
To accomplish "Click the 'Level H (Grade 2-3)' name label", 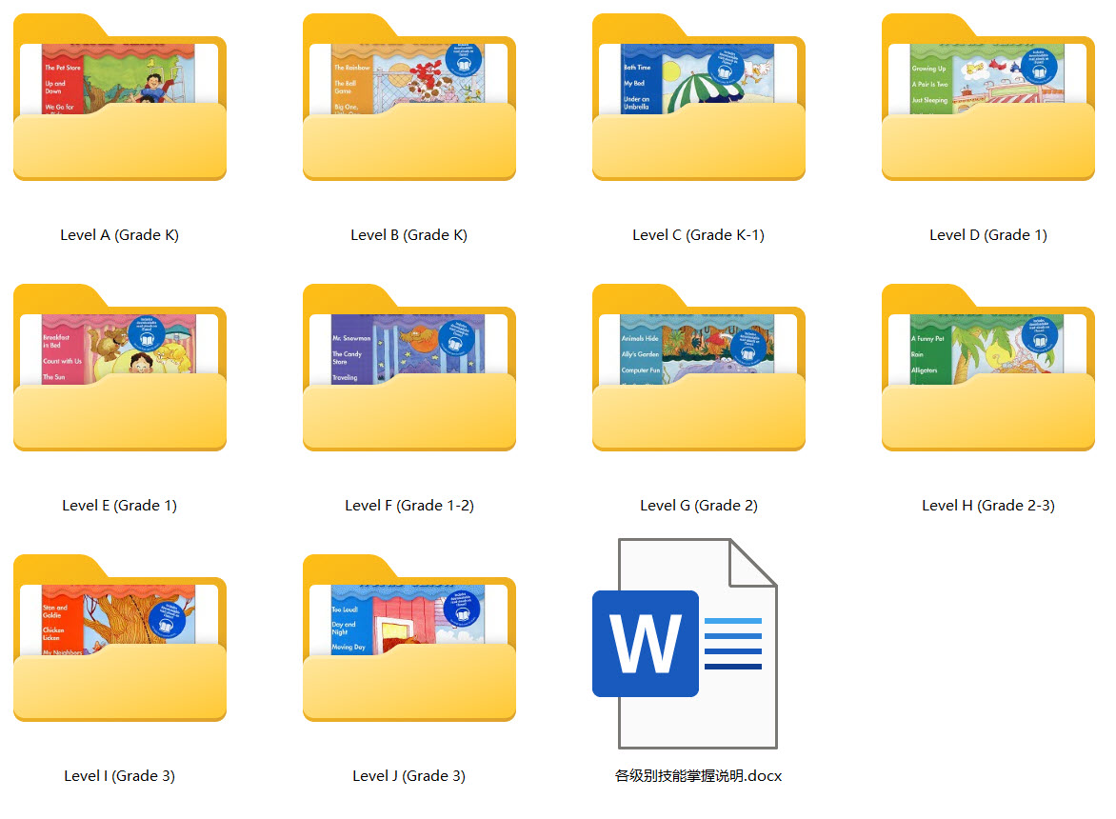I will point(988,506).
